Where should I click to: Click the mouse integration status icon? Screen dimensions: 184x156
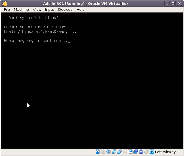click(x=146, y=152)
